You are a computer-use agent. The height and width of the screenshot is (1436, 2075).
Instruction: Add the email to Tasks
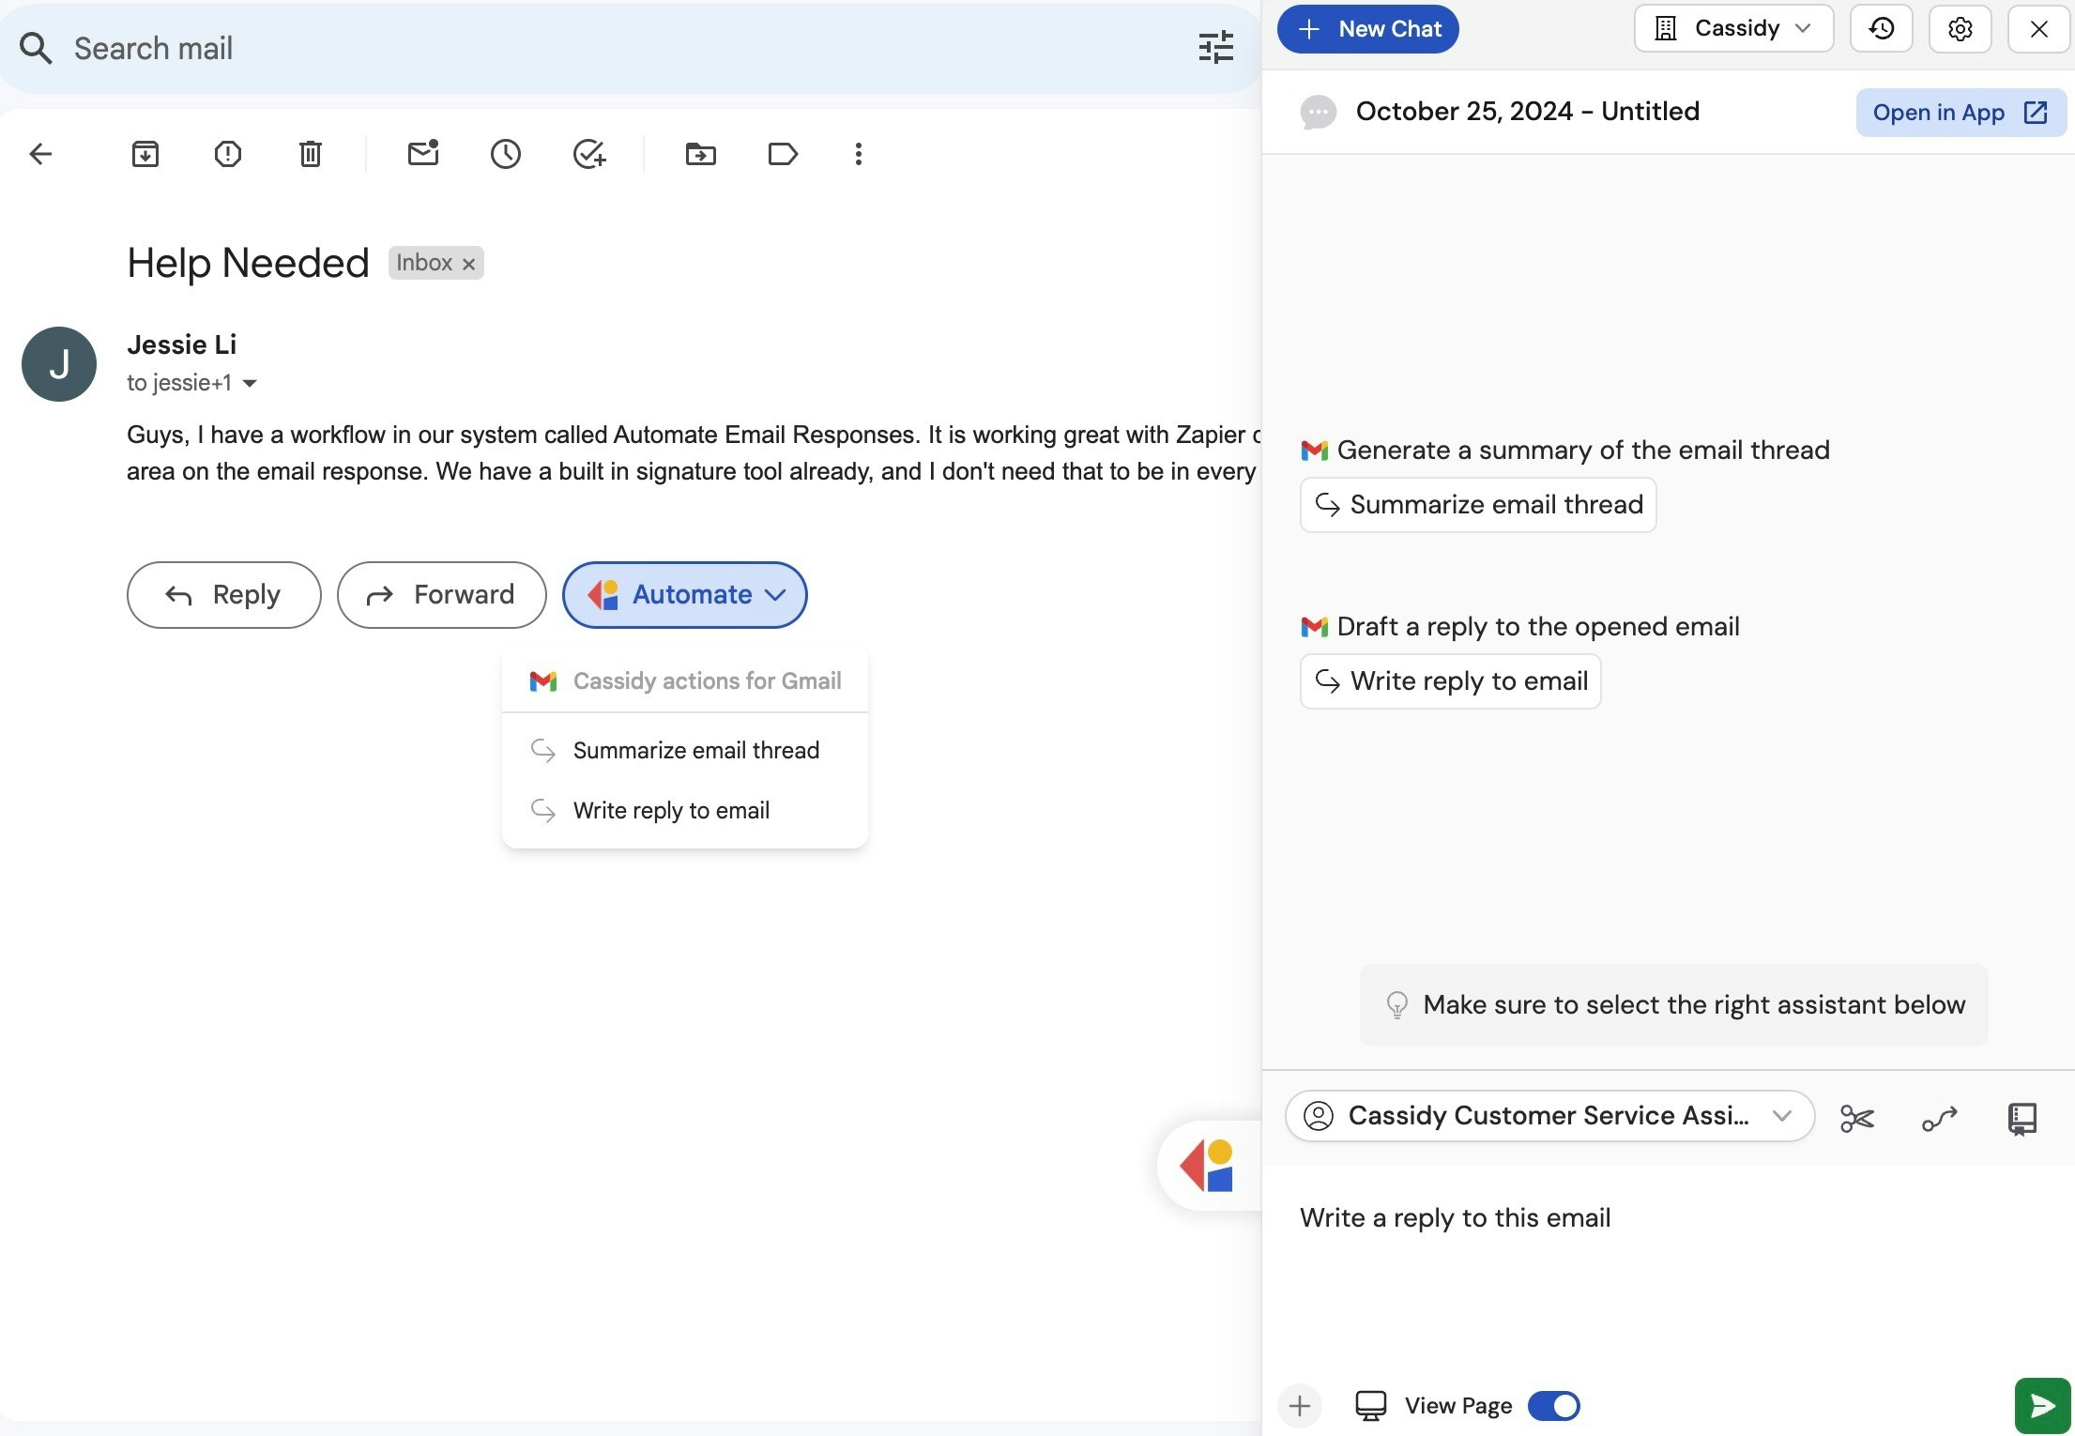click(x=589, y=153)
